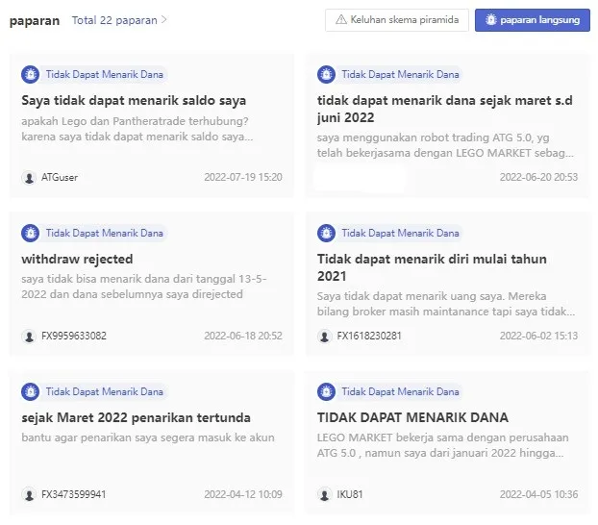Click the timestamp 2022-04-05 10:36
The height and width of the screenshot is (525, 598).
(x=539, y=495)
